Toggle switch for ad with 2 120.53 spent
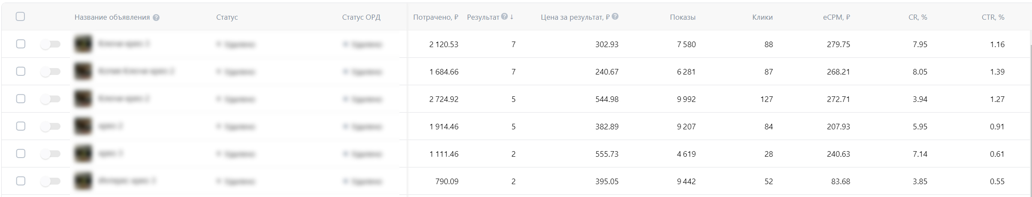This screenshot has height=197, width=1032. pos(50,44)
